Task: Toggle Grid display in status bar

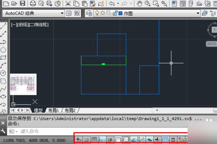Action: click(x=94, y=139)
